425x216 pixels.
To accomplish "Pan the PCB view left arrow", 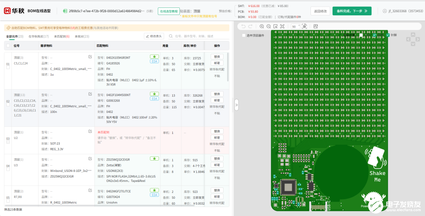I will [x=408, y=39].
